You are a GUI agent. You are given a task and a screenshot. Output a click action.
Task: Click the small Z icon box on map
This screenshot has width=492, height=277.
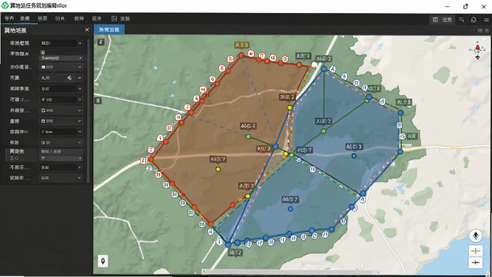coord(101,42)
